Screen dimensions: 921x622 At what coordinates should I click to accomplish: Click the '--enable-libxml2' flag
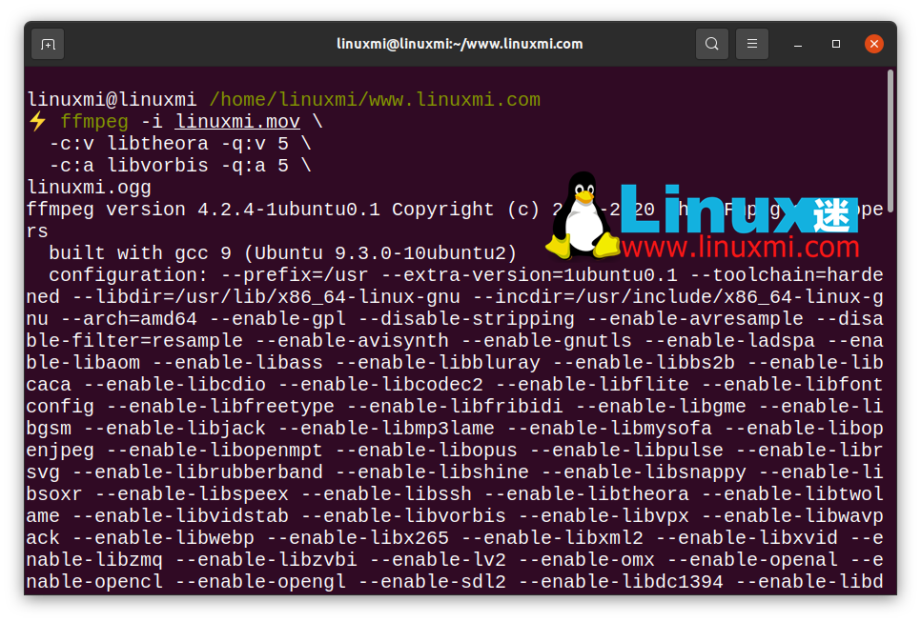551,538
